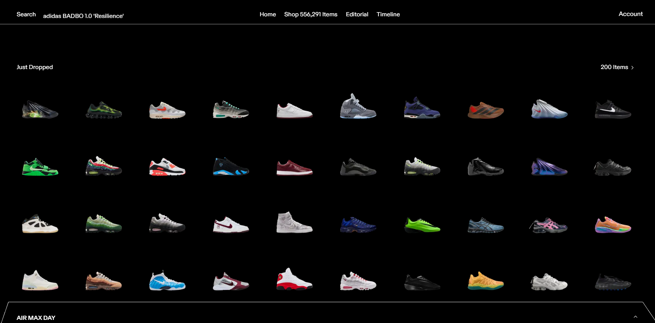This screenshot has width=655, height=323.
Task: Select the orange adidas runner in top row
Action: 486,110
